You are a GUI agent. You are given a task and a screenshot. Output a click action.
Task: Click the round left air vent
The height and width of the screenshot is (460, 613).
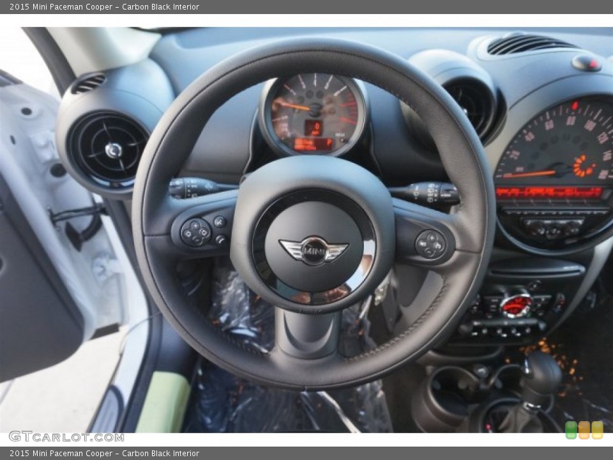109,150
